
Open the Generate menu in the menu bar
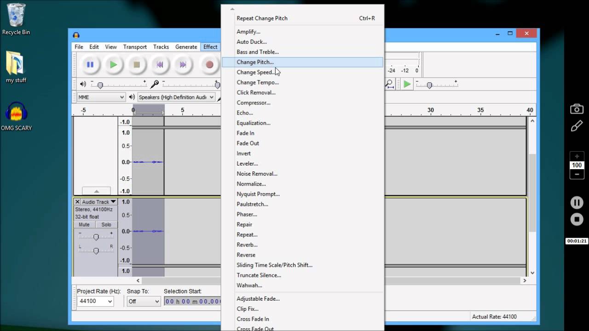click(186, 47)
